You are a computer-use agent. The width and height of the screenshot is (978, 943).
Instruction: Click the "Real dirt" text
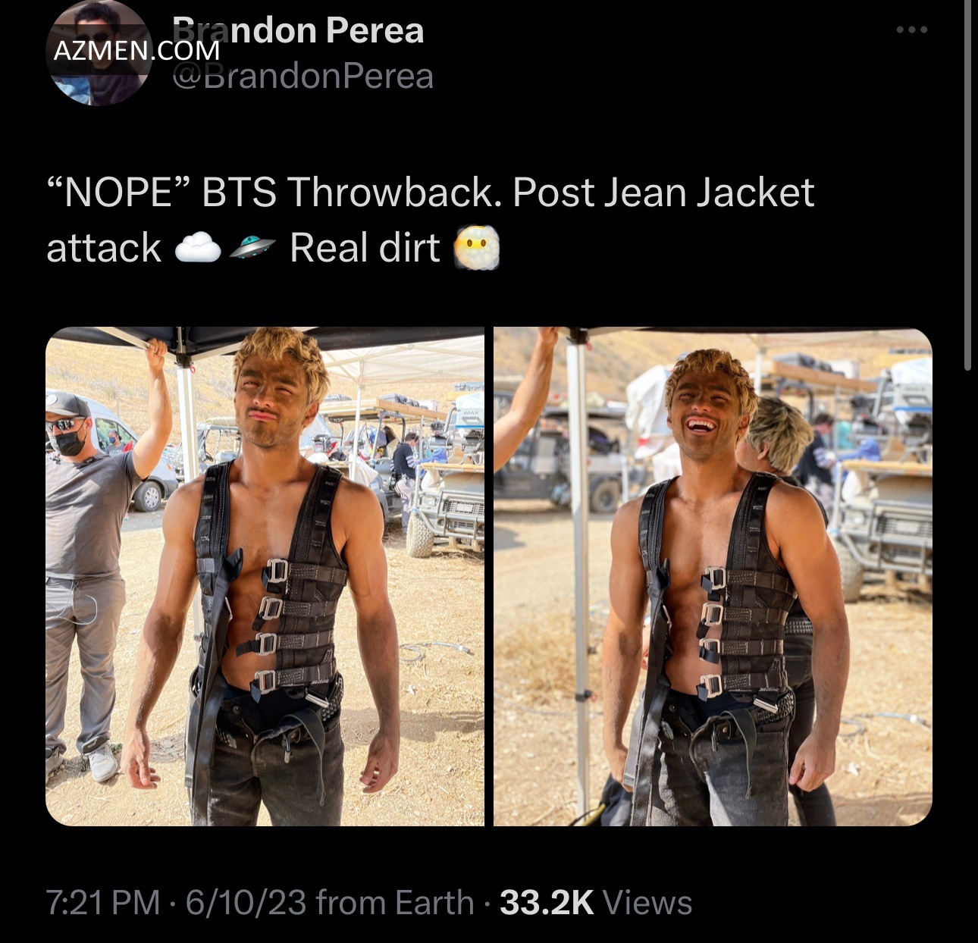click(x=365, y=248)
